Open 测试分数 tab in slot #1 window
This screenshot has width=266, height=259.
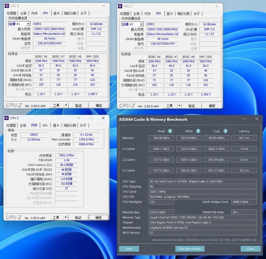(70, 13)
